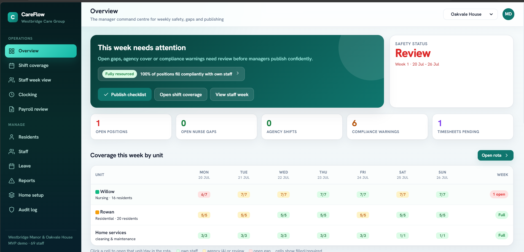Image resolution: width=524 pixels, height=252 pixels.
Task: Open the Oakvale House home dropdown
Action: coord(470,14)
